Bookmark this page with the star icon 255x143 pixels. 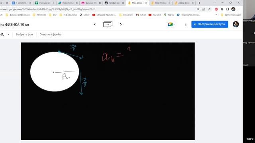209,9
